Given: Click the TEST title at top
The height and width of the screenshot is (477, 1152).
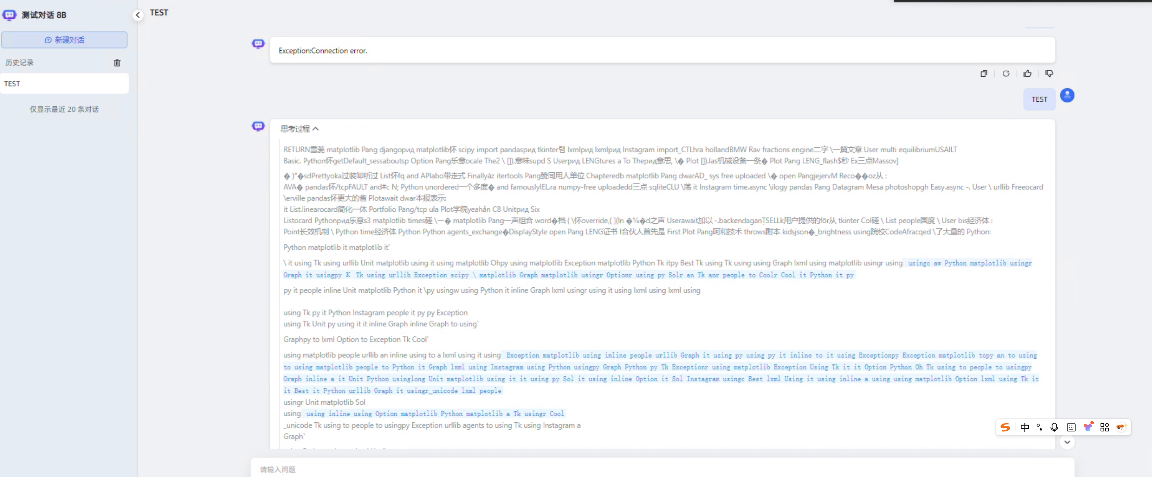Looking at the screenshot, I should point(159,13).
